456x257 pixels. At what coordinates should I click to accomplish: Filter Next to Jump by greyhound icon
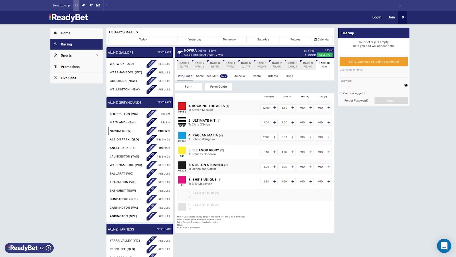[x=91, y=5]
